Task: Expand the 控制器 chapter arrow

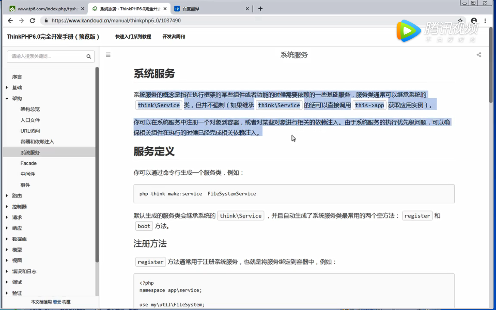Action: click(7, 206)
